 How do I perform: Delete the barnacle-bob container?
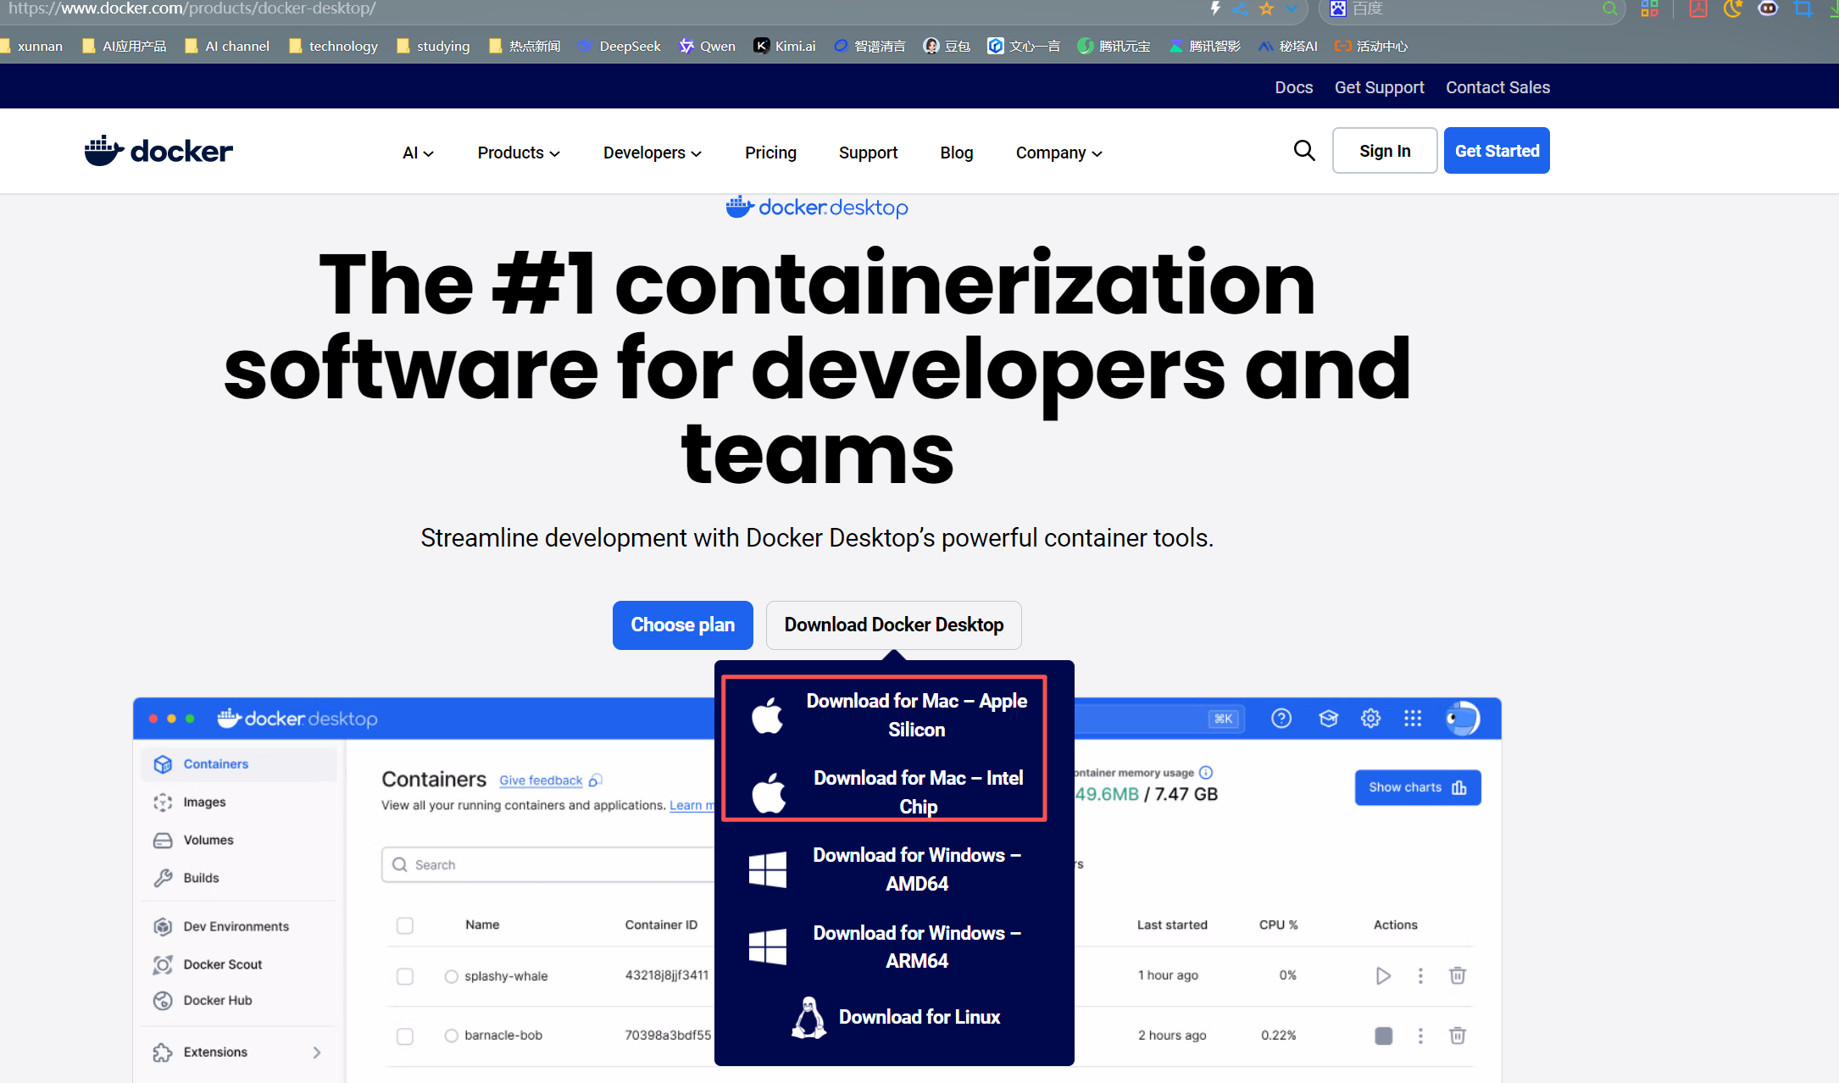pyautogui.click(x=1458, y=1036)
